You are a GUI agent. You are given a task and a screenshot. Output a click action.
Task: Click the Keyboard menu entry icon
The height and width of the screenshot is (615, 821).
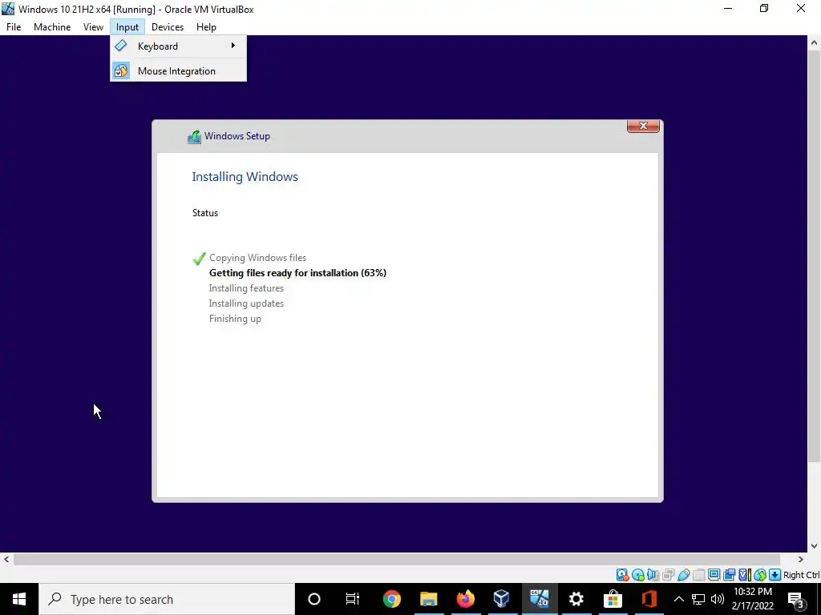(121, 46)
